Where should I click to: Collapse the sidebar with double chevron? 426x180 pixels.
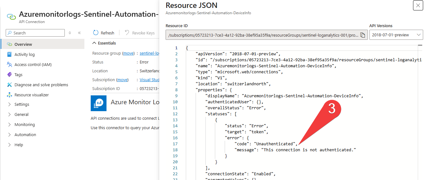[x=79, y=33]
